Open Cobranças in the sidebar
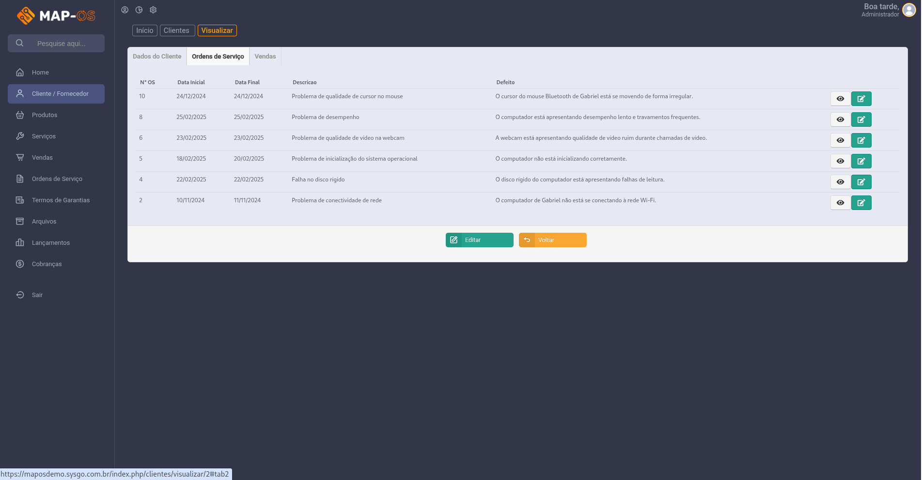 click(x=56, y=264)
